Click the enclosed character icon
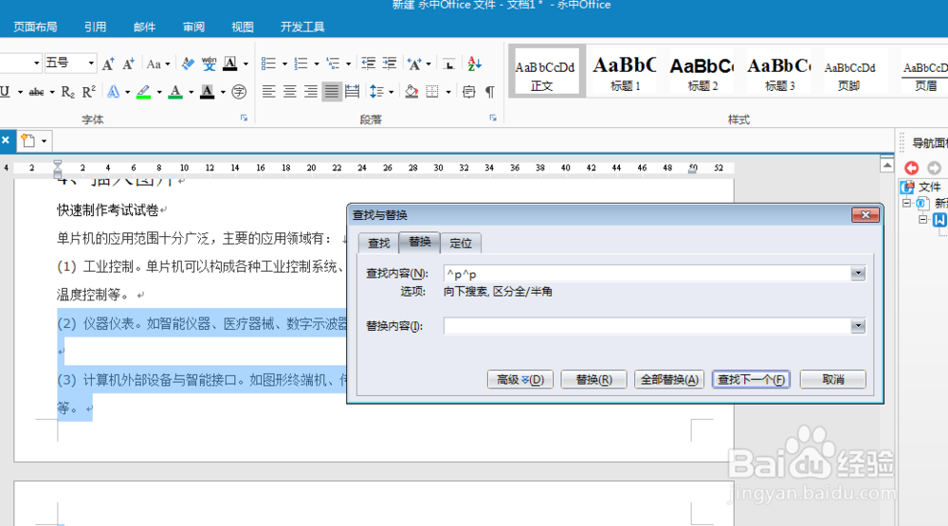The height and width of the screenshot is (526, 948). coord(239,92)
